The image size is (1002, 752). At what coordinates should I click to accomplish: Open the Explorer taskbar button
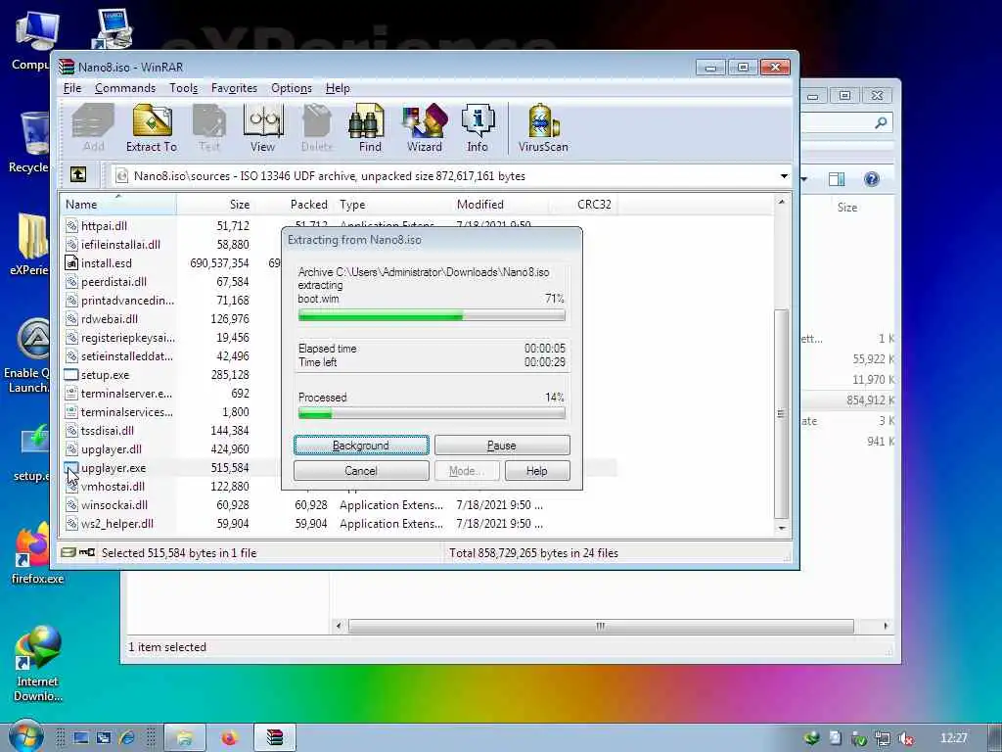pos(185,738)
